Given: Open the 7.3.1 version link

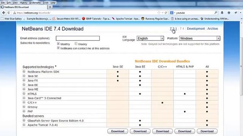Looking at the screenshot, I should (173, 29).
